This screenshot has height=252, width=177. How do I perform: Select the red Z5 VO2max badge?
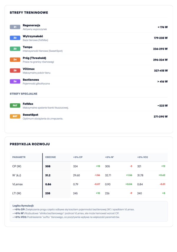15,71
